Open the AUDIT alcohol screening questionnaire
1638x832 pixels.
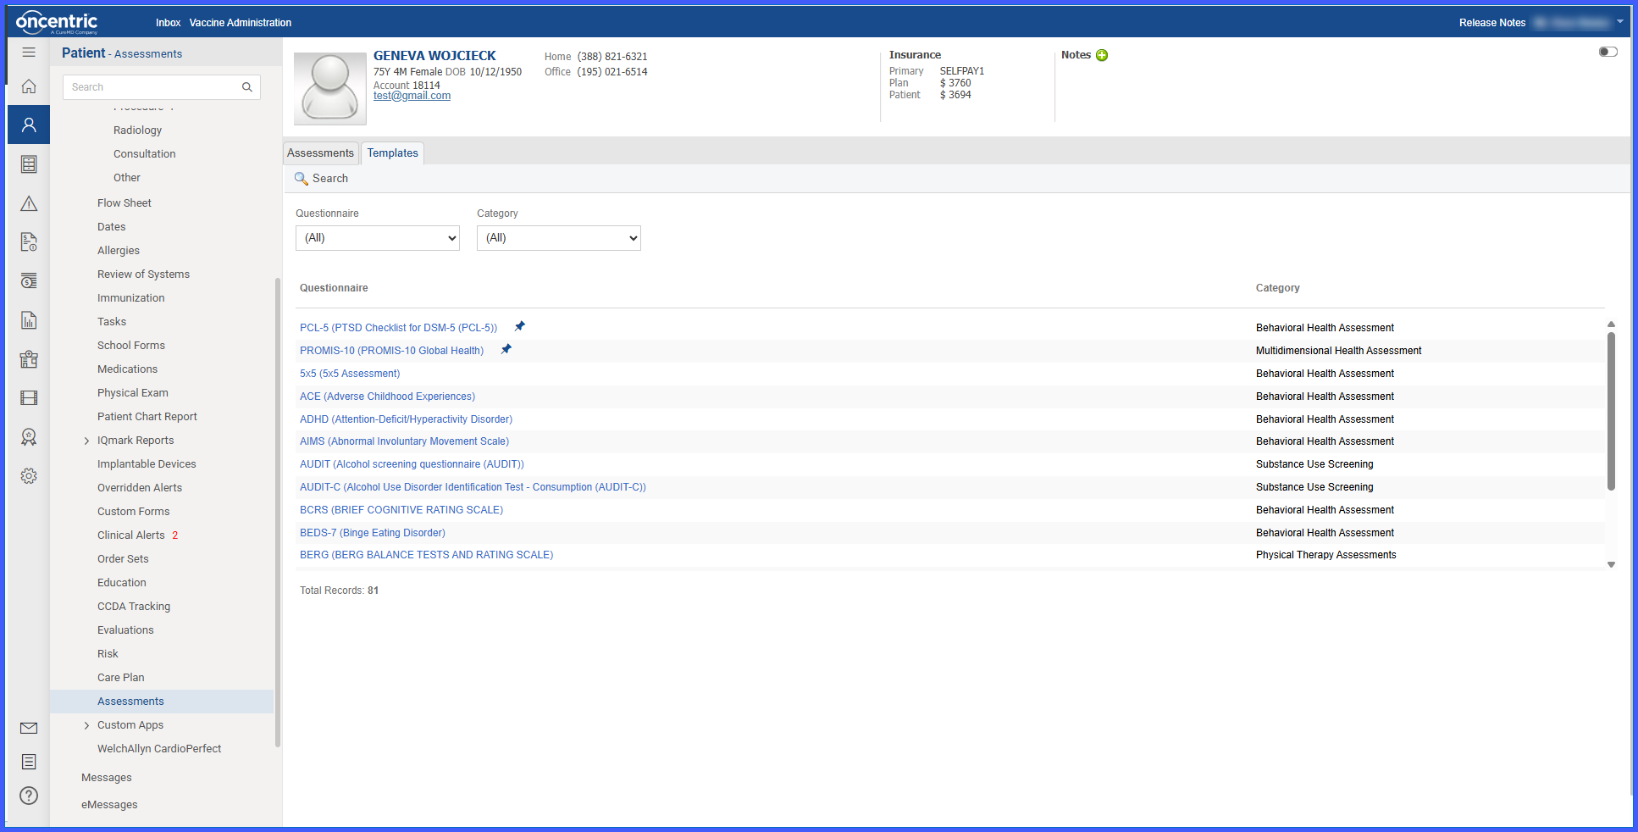click(x=412, y=464)
